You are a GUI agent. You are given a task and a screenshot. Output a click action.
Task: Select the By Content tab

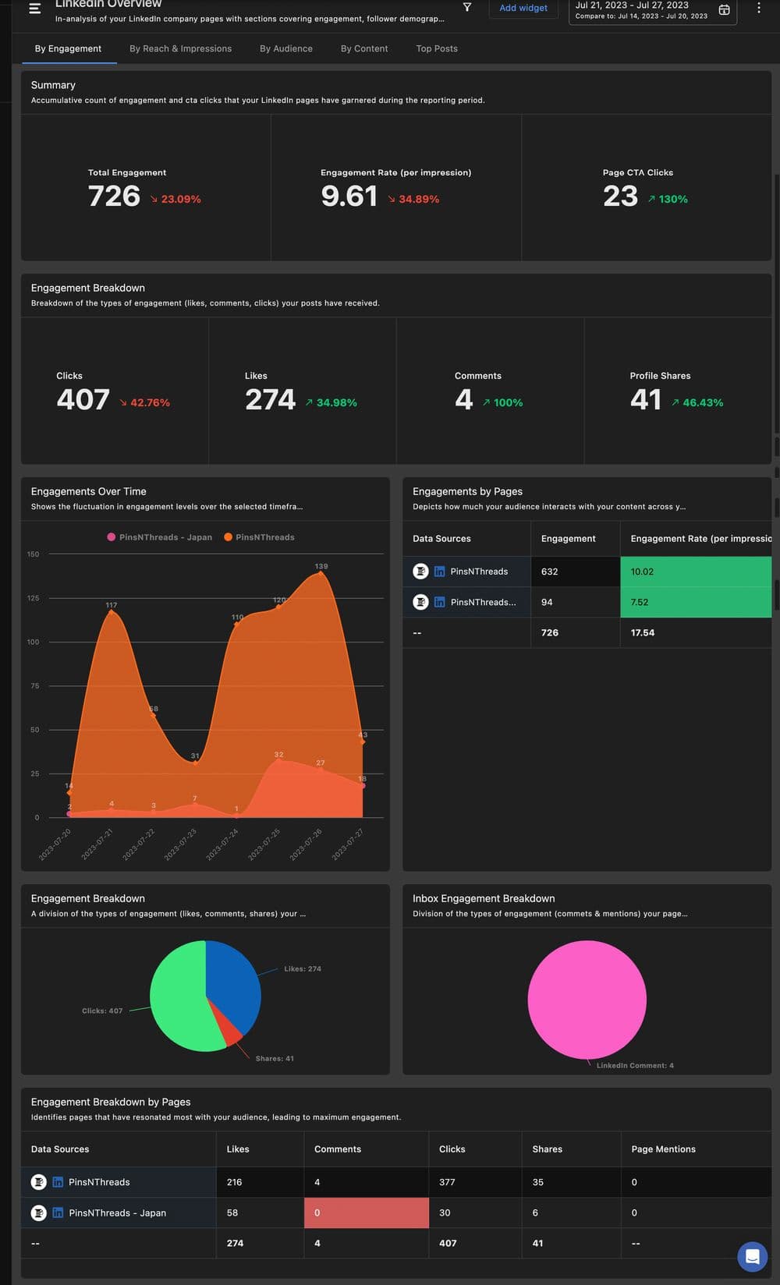point(363,48)
